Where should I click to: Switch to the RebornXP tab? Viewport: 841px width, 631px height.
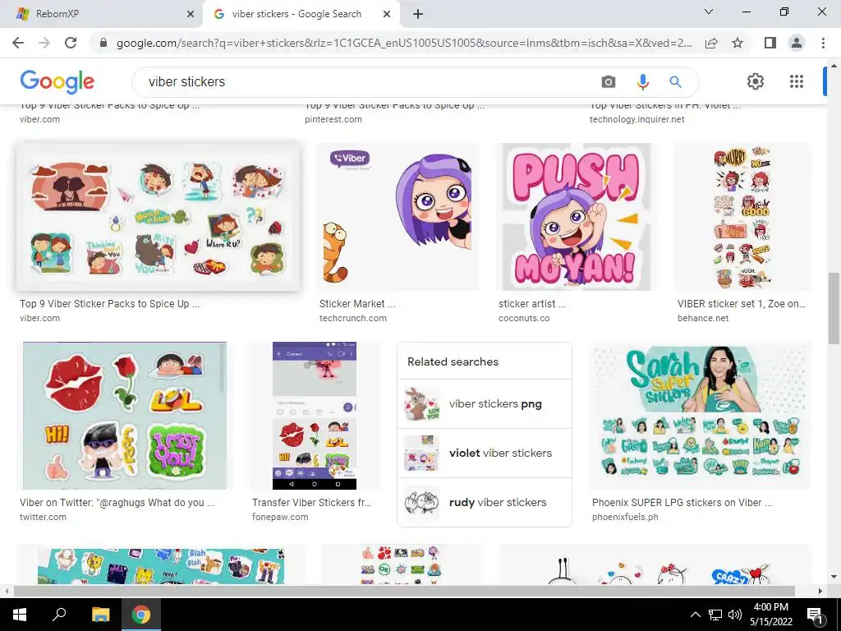coord(102,14)
